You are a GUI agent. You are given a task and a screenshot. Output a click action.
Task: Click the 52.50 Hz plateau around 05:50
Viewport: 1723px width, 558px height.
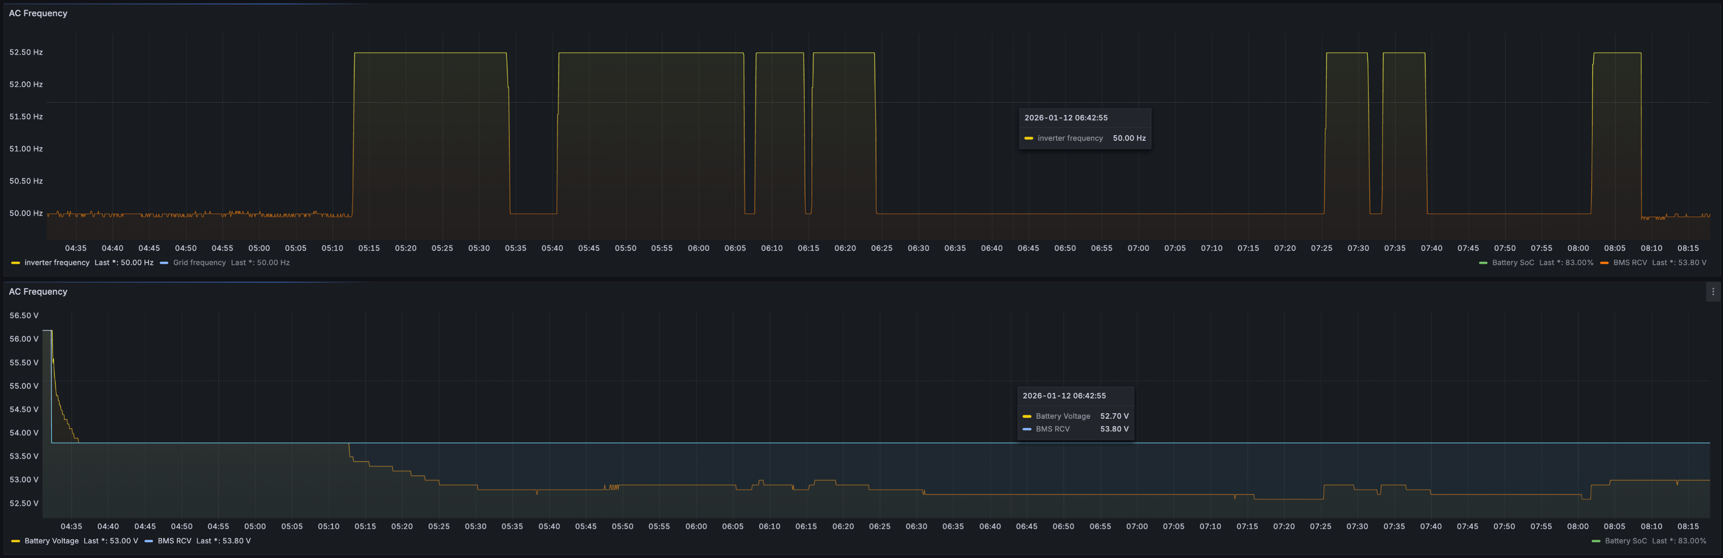coord(625,53)
